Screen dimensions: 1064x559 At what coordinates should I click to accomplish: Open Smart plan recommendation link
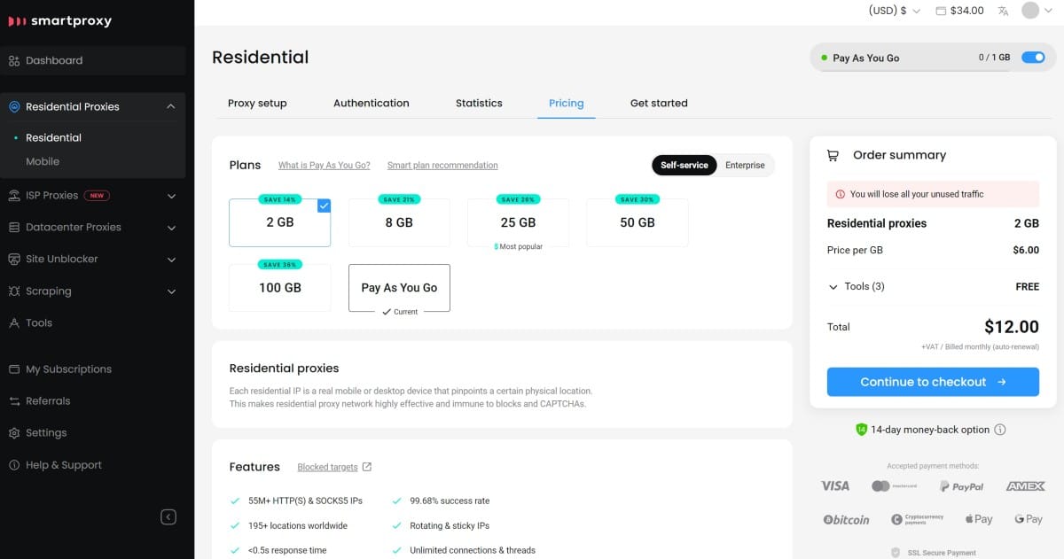click(x=442, y=165)
